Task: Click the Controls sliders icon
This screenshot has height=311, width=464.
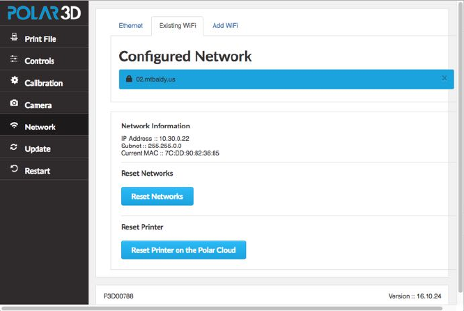Action: point(14,61)
